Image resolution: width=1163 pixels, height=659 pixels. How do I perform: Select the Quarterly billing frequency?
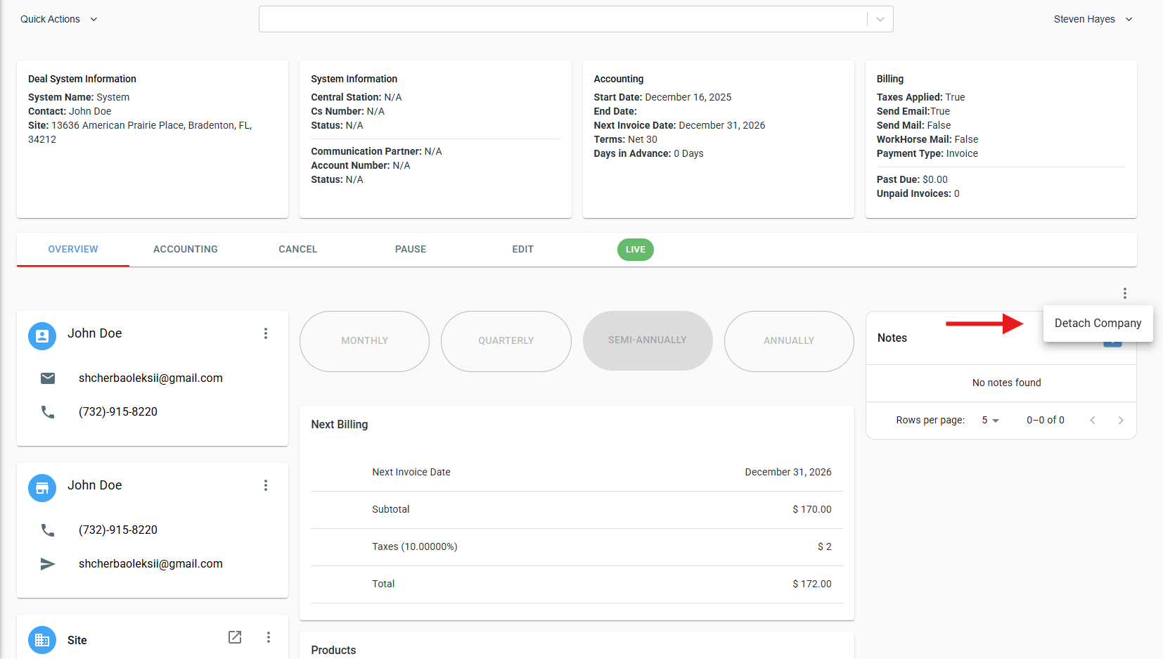pyautogui.click(x=506, y=341)
